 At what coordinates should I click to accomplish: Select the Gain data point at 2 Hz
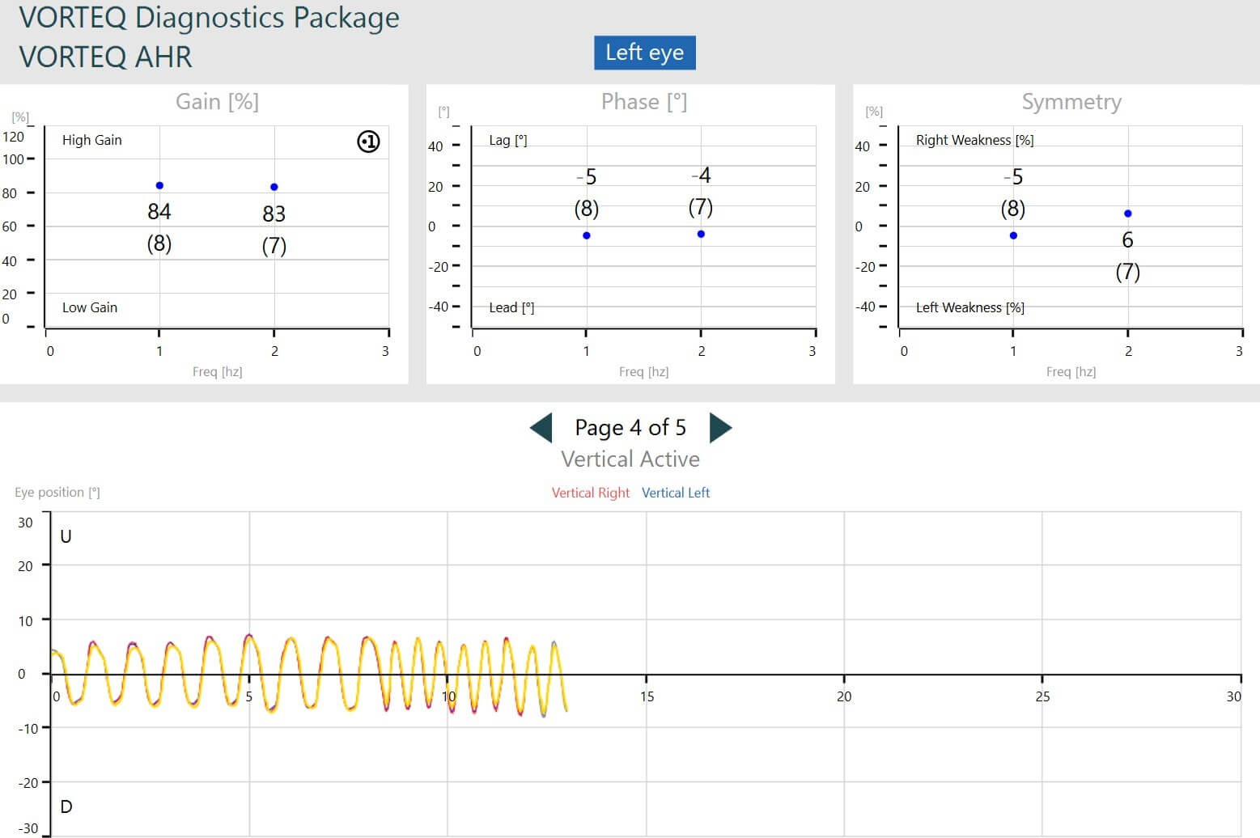tap(274, 187)
